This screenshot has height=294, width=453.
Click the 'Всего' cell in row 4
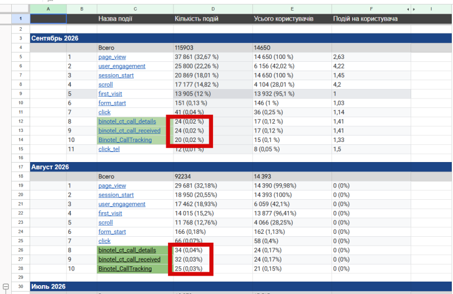[x=135, y=48]
